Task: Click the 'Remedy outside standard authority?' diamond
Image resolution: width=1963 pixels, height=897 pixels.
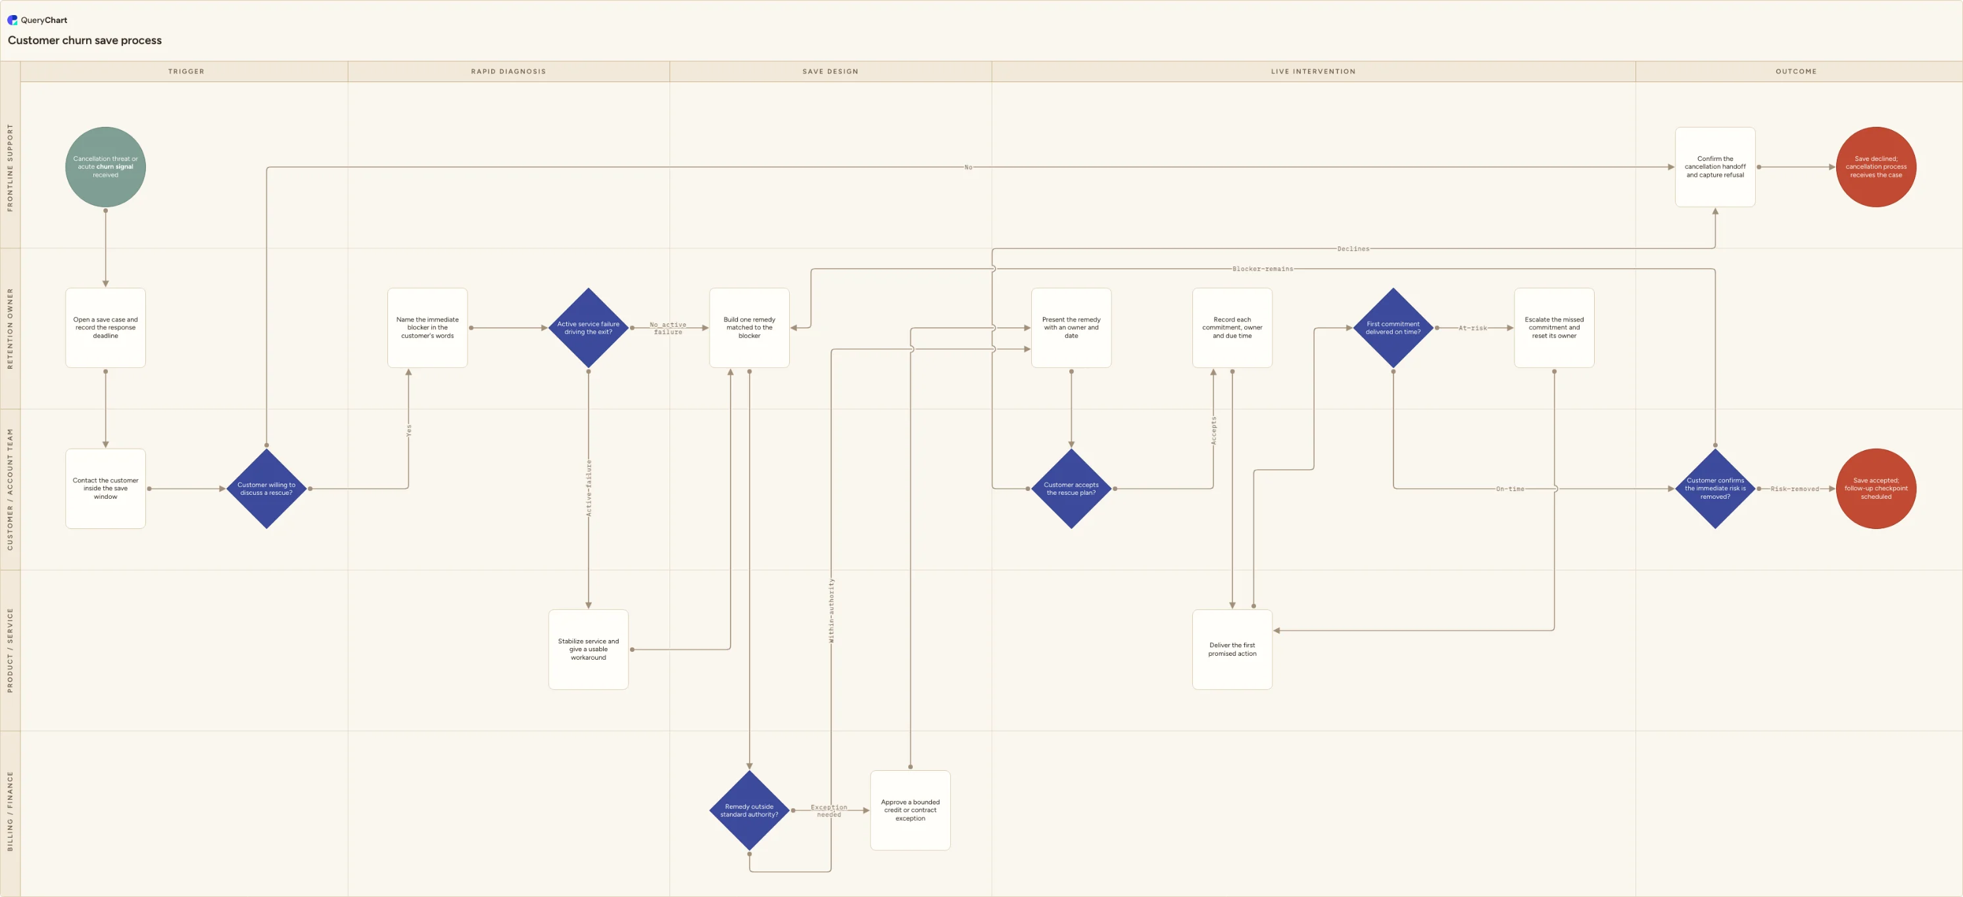Action: (749, 810)
